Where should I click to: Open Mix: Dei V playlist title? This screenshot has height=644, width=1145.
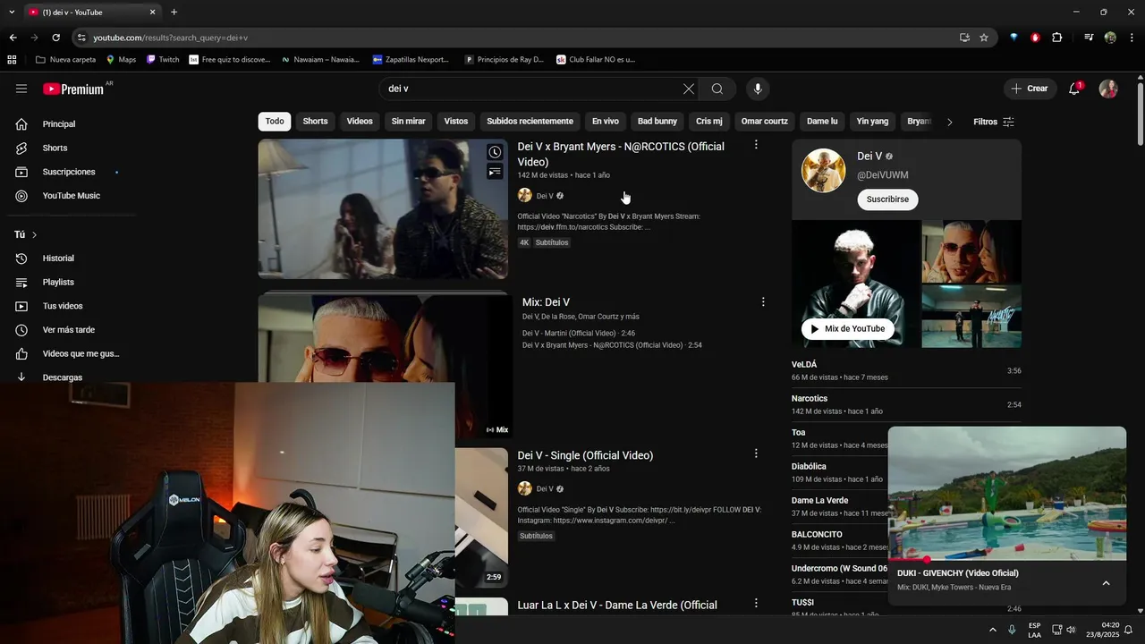point(546,302)
